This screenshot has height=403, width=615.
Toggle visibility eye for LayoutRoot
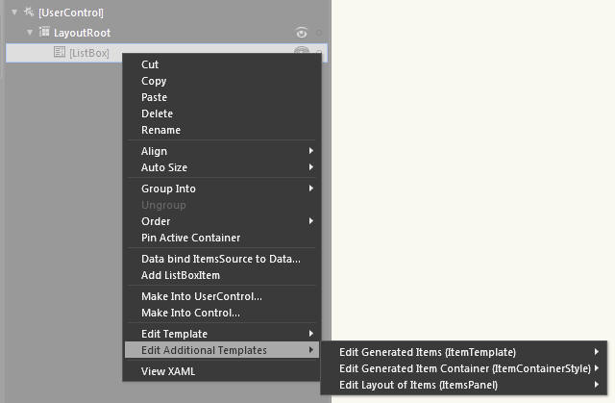301,33
